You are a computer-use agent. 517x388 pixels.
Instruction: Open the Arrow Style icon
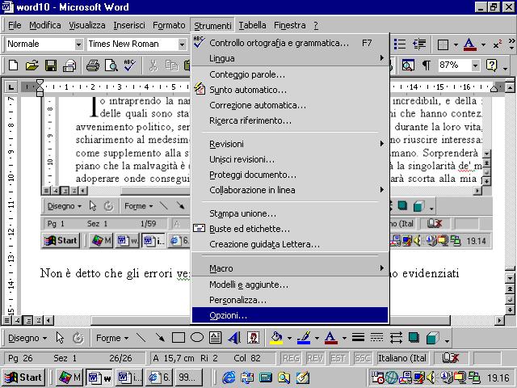point(395,338)
